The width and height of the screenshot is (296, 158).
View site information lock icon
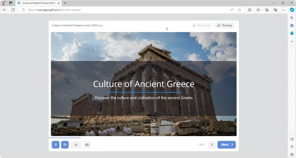tap(24, 10)
